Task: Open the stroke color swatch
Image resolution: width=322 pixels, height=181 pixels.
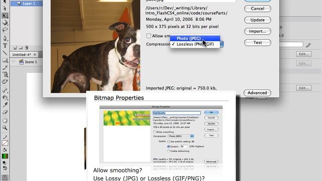Action: pyautogui.click(x=5, y=143)
